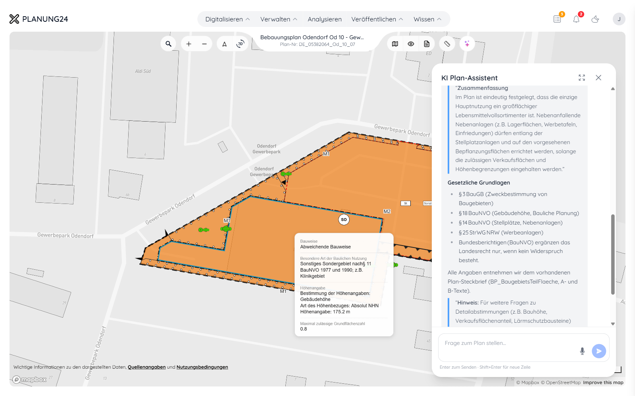Click the Aldi Süd map label

(x=143, y=71)
